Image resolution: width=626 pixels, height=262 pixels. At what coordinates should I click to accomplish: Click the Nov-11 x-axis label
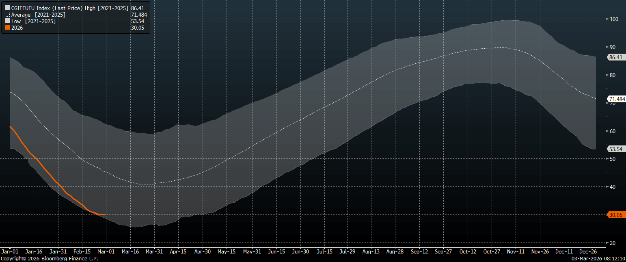click(515, 252)
